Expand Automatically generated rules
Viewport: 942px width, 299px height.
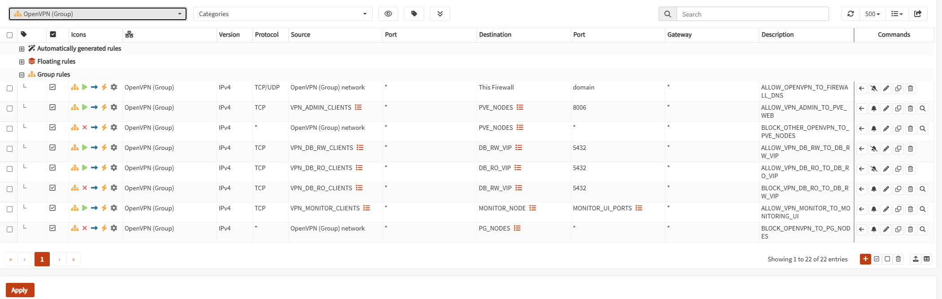coord(22,49)
